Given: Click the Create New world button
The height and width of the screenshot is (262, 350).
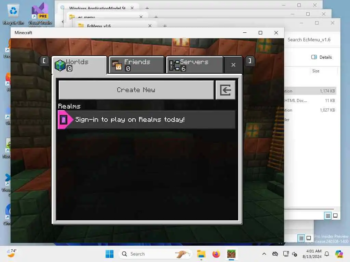Looking at the screenshot, I should tap(136, 90).
